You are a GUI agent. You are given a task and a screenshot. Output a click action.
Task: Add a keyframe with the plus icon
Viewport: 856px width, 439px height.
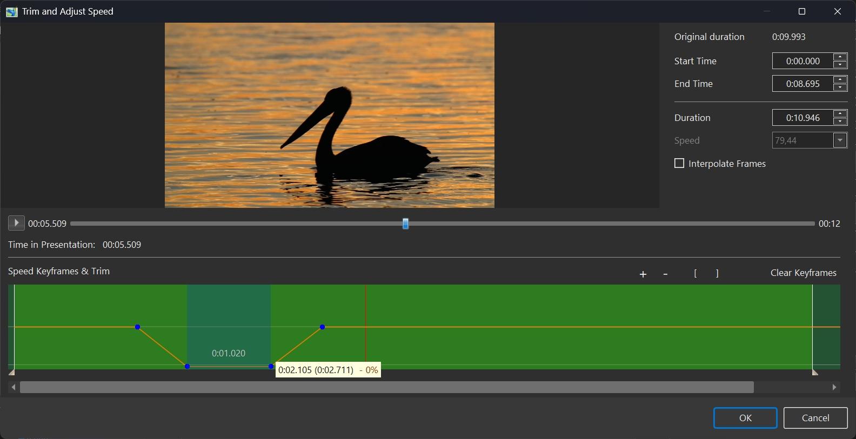pos(643,274)
